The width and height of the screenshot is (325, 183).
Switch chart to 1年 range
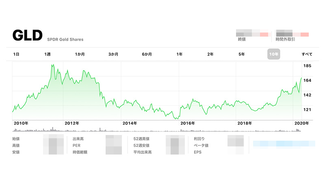tap(180, 54)
